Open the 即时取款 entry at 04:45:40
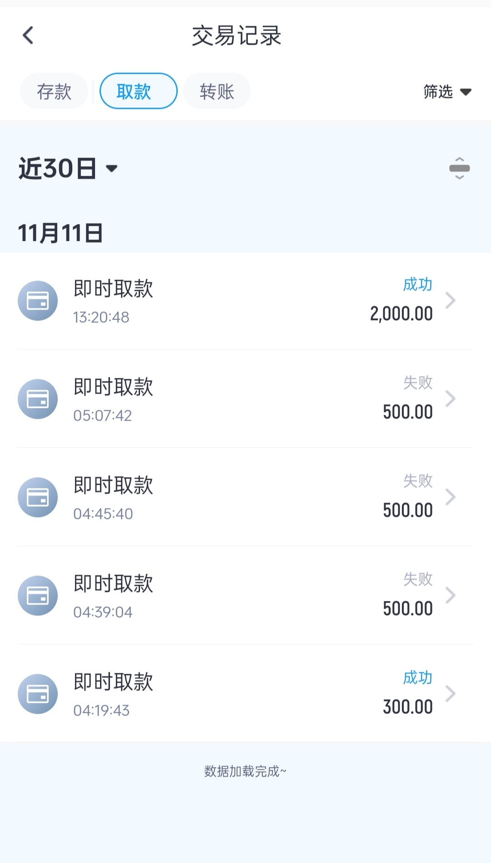This screenshot has height=863, width=491. 114,486
